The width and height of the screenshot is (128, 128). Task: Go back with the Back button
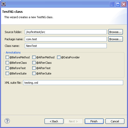tap(54, 121)
